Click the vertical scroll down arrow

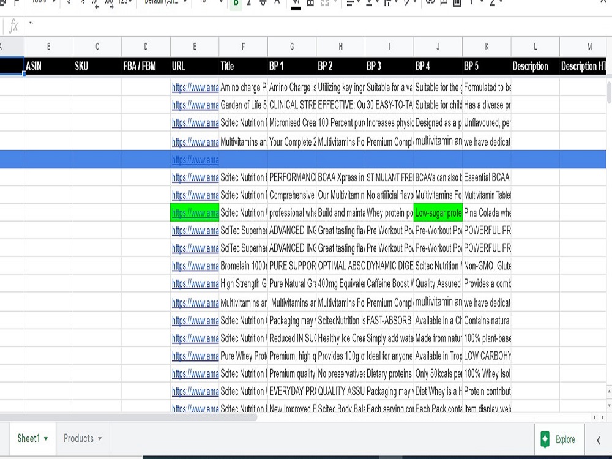pyautogui.click(x=609, y=406)
